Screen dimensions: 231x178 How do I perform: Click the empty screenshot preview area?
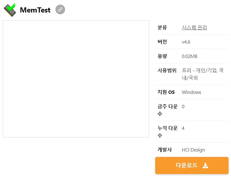click(x=76, y=79)
